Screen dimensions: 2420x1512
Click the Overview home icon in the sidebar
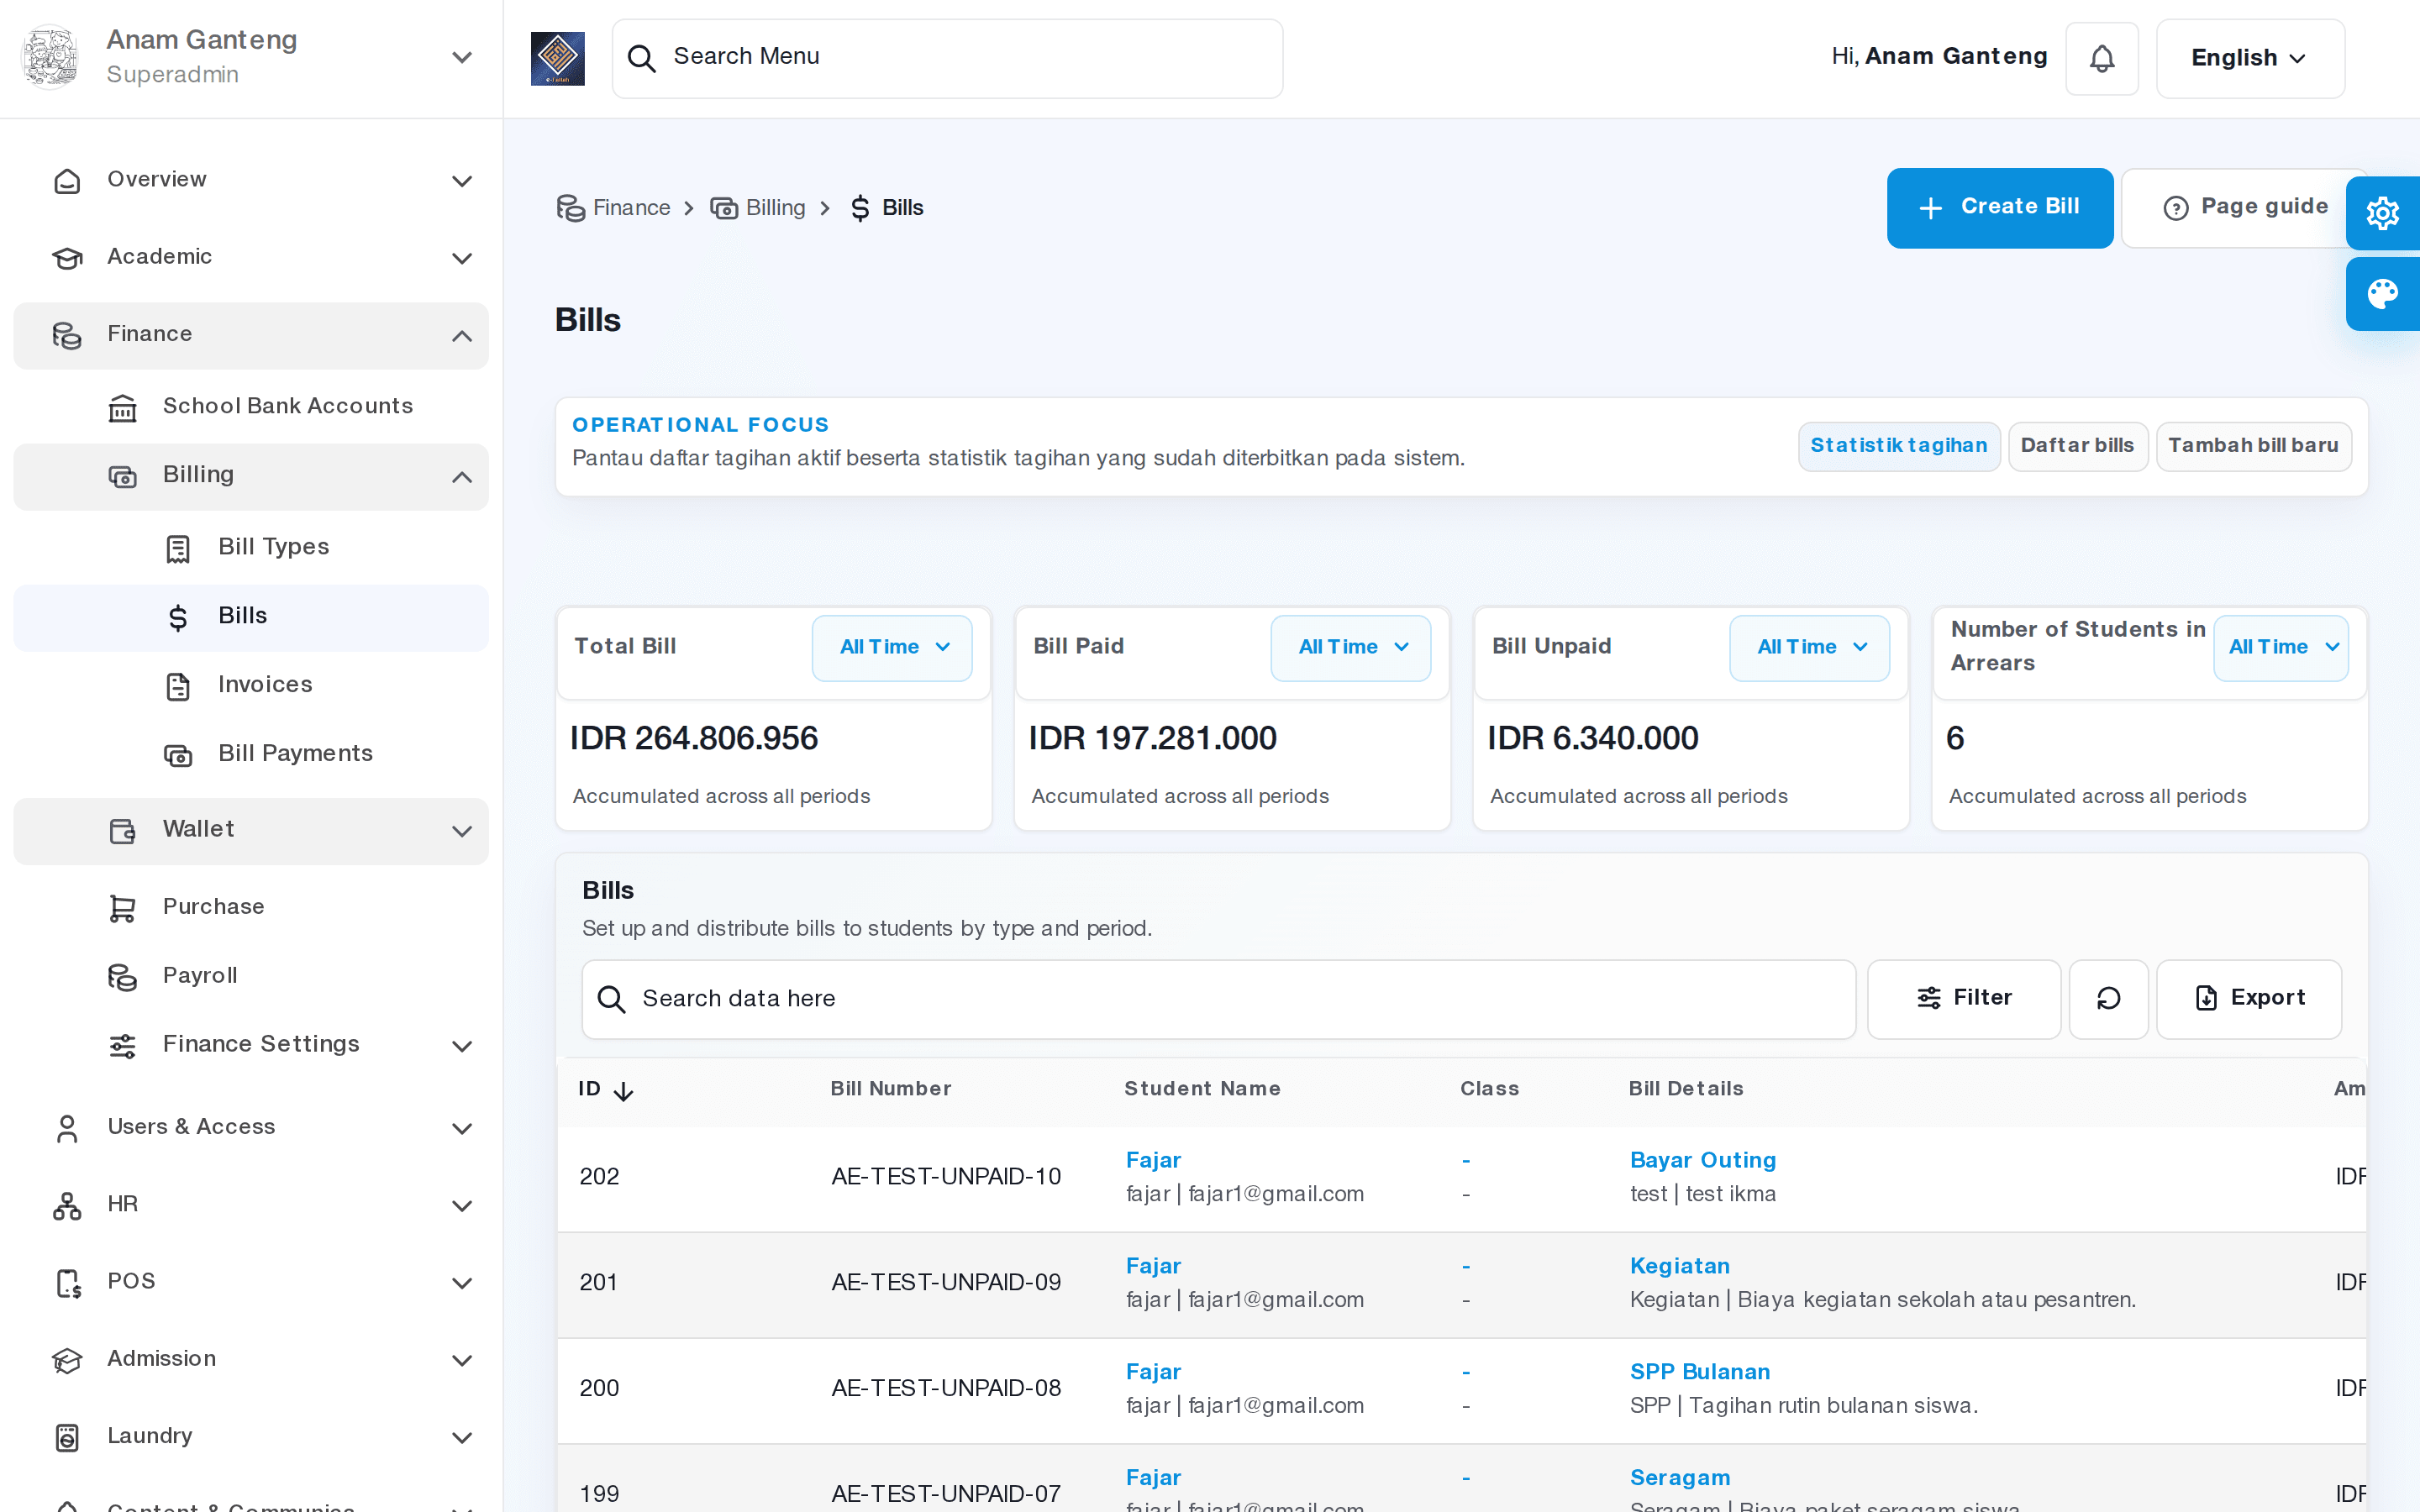point(67,181)
